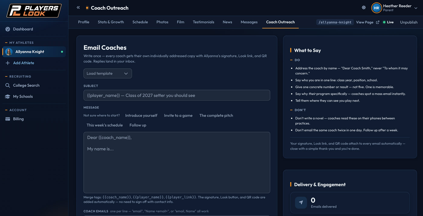View the Testimonials tab
Screen dimensions: 423x216
point(204,22)
